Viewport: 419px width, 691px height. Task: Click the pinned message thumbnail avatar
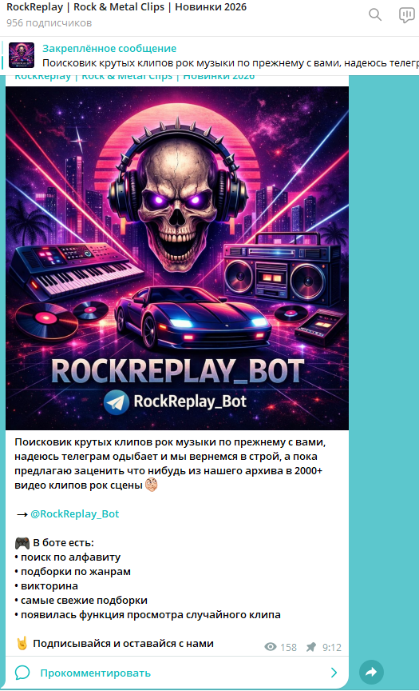[22, 55]
